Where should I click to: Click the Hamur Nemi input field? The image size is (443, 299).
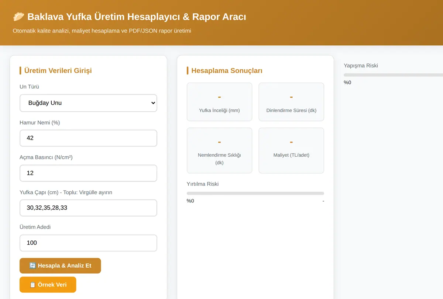(x=88, y=138)
